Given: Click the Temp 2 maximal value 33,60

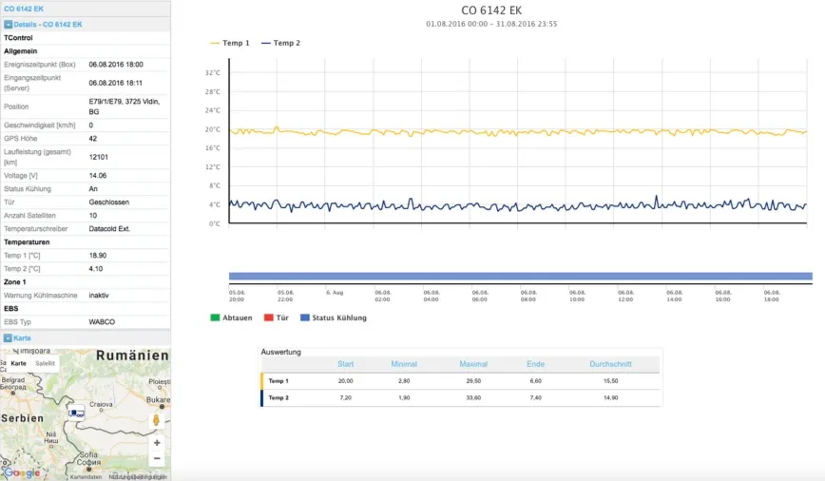Looking at the screenshot, I should (473, 398).
